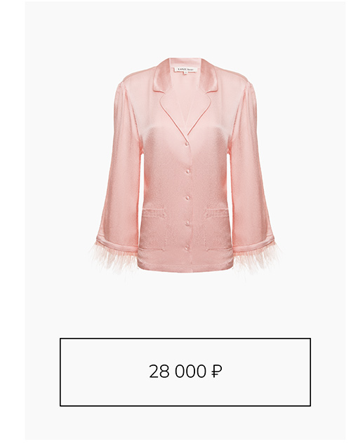
Task: Click the small size tag under the brand label
Action: [185, 73]
